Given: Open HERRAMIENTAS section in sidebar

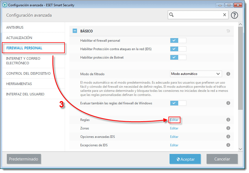Looking at the screenshot, I should (19, 84).
